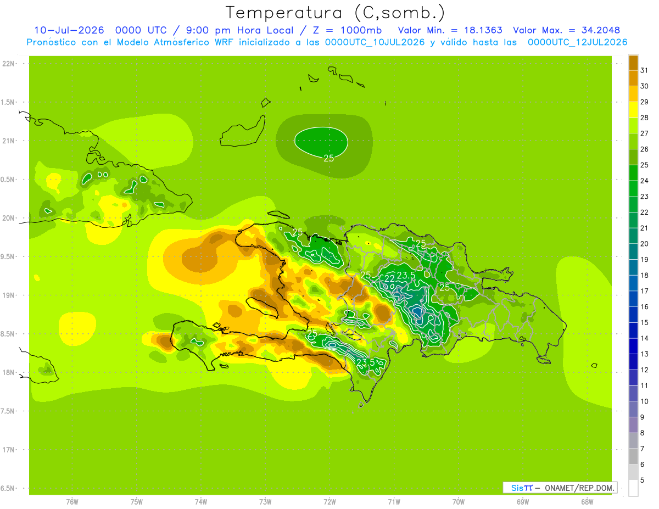The width and height of the screenshot is (659, 509).
Task: Click the longitude axis label '73W'
Action: coord(265,502)
